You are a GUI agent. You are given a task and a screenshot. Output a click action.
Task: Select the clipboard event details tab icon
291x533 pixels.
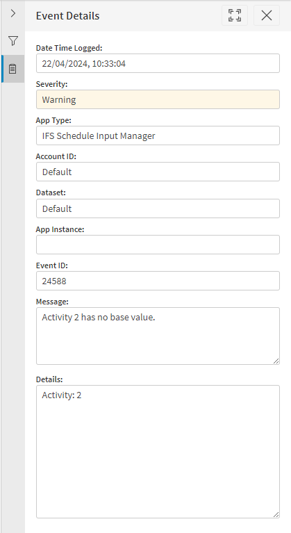[13, 69]
